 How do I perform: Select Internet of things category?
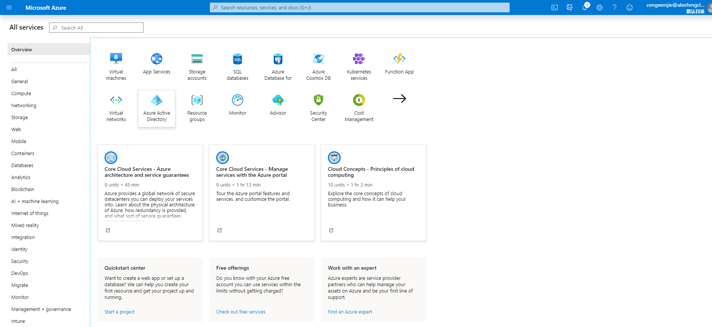pyautogui.click(x=30, y=213)
